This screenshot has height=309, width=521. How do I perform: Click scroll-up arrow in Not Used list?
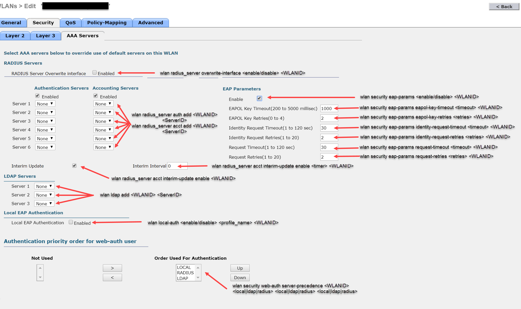coord(40,268)
